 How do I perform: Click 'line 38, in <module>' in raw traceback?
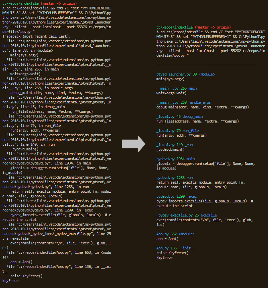(x=32, y=50)
